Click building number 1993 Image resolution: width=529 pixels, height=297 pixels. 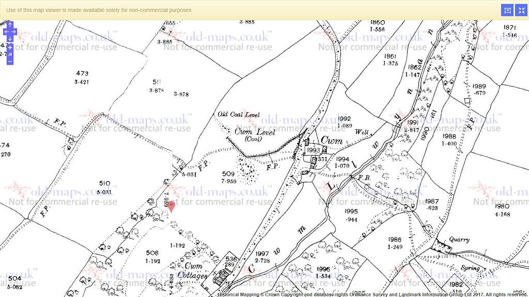(313, 150)
